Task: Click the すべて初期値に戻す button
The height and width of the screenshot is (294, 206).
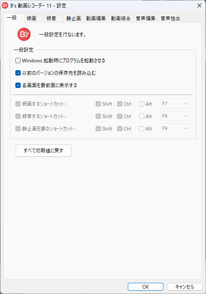Action: 43,151
